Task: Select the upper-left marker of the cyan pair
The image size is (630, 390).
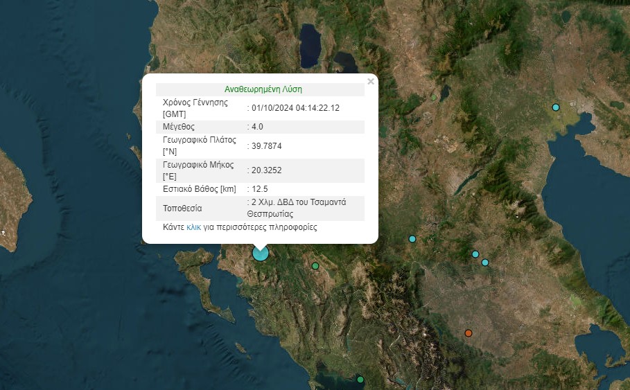Action: pos(475,254)
